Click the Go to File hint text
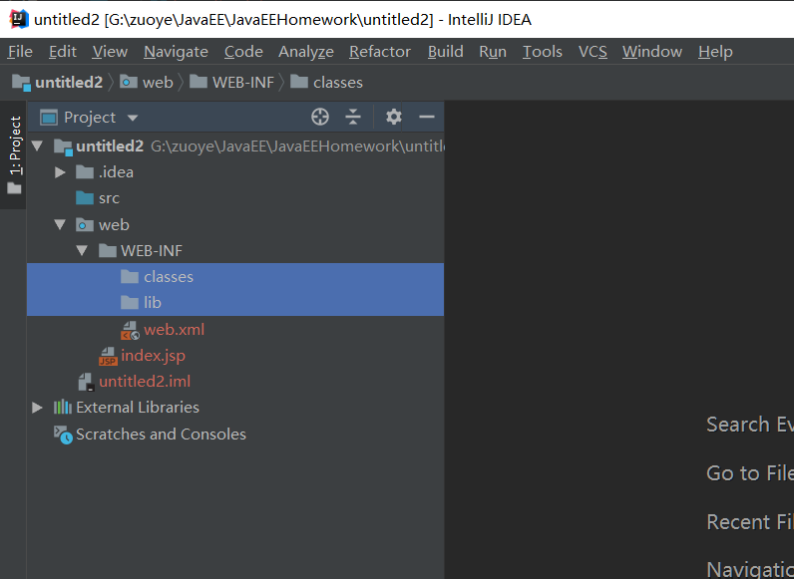The image size is (794, 579). (x=750, y=473)
